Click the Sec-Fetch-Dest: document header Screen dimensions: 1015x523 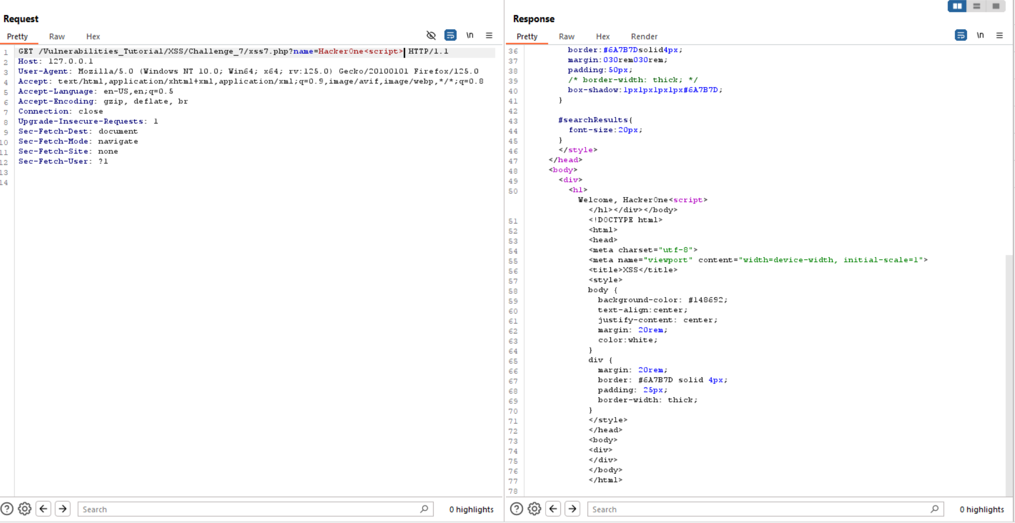[78, 131]
